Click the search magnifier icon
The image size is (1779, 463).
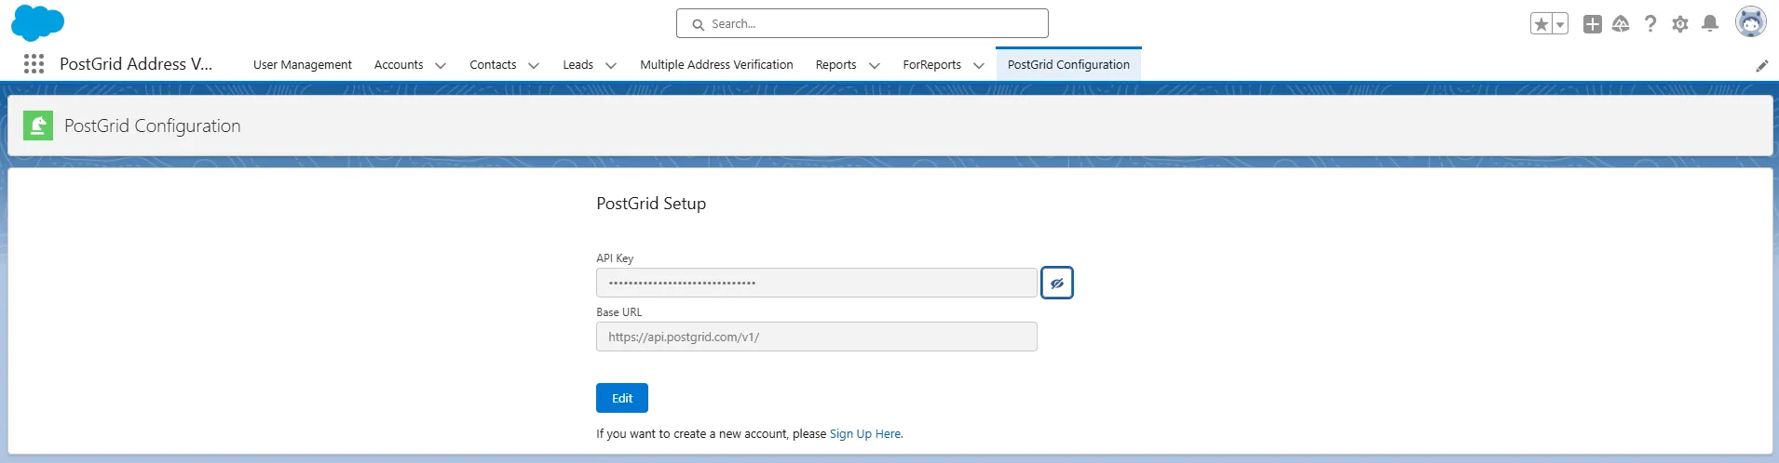point(699,24)
